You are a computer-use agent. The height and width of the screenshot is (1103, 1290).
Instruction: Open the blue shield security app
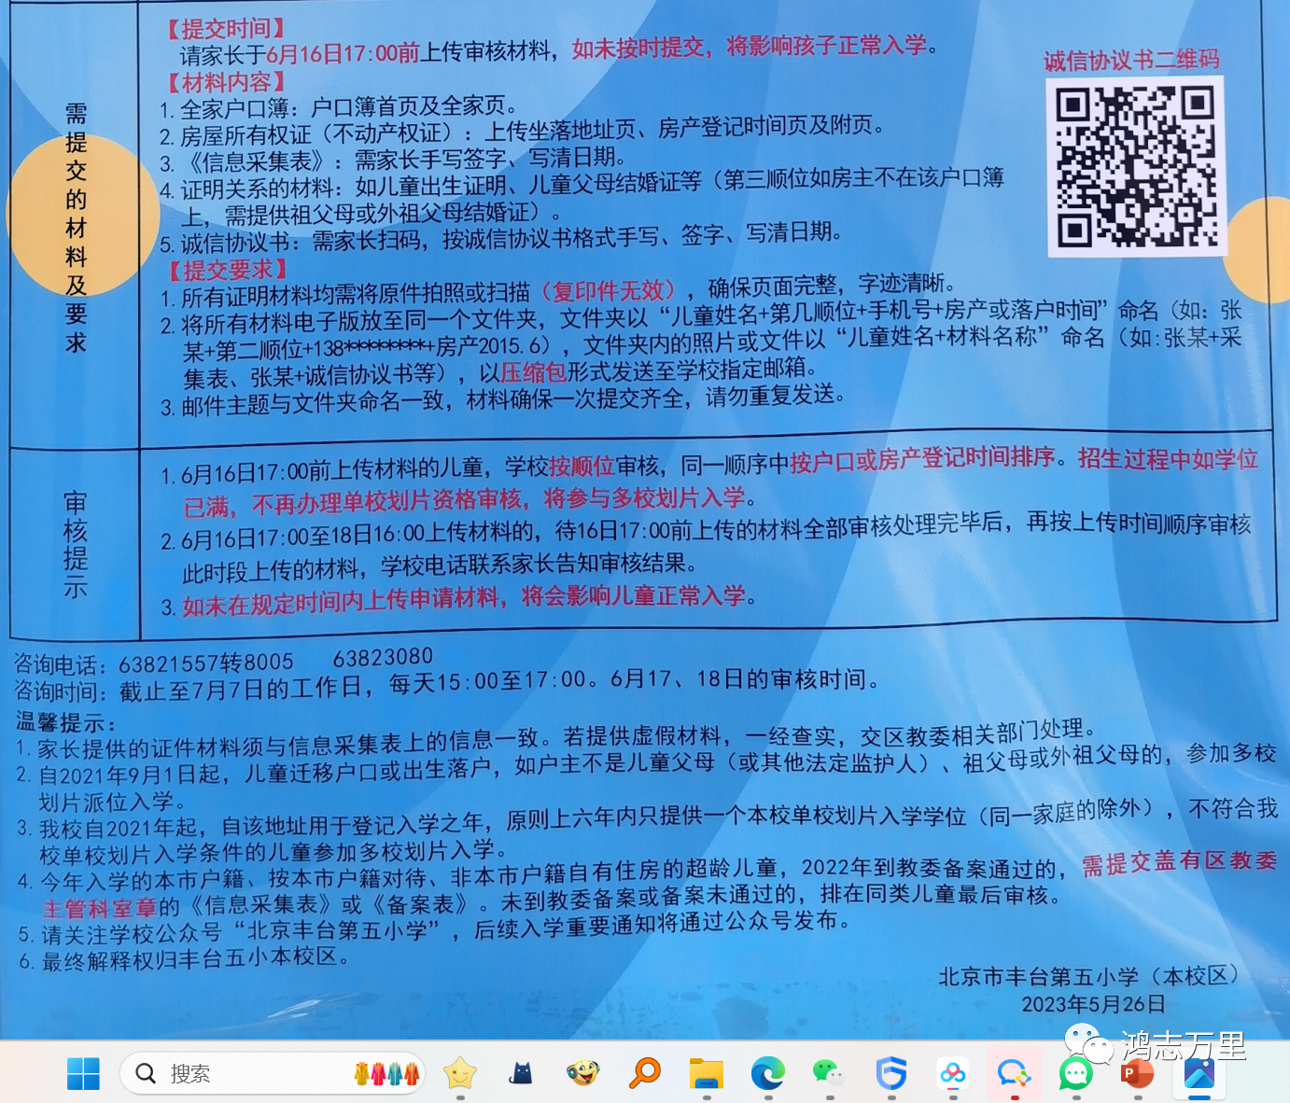[891, 1074]
